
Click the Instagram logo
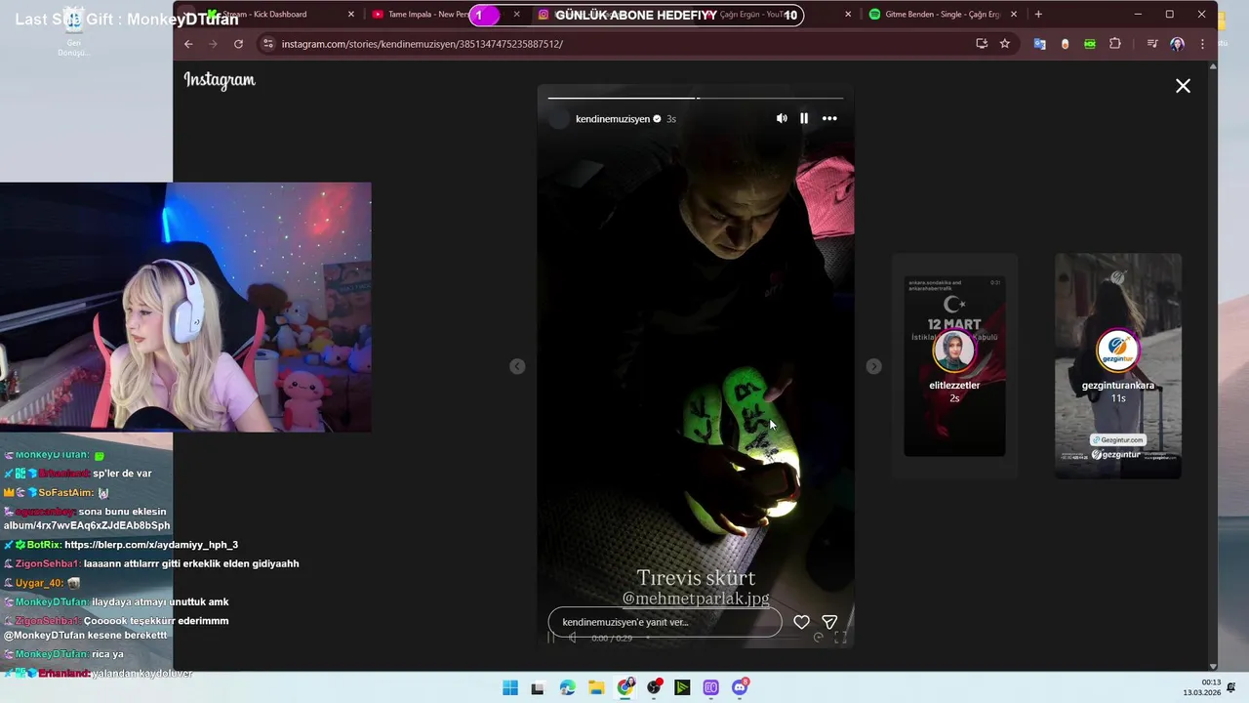[220, 81]
